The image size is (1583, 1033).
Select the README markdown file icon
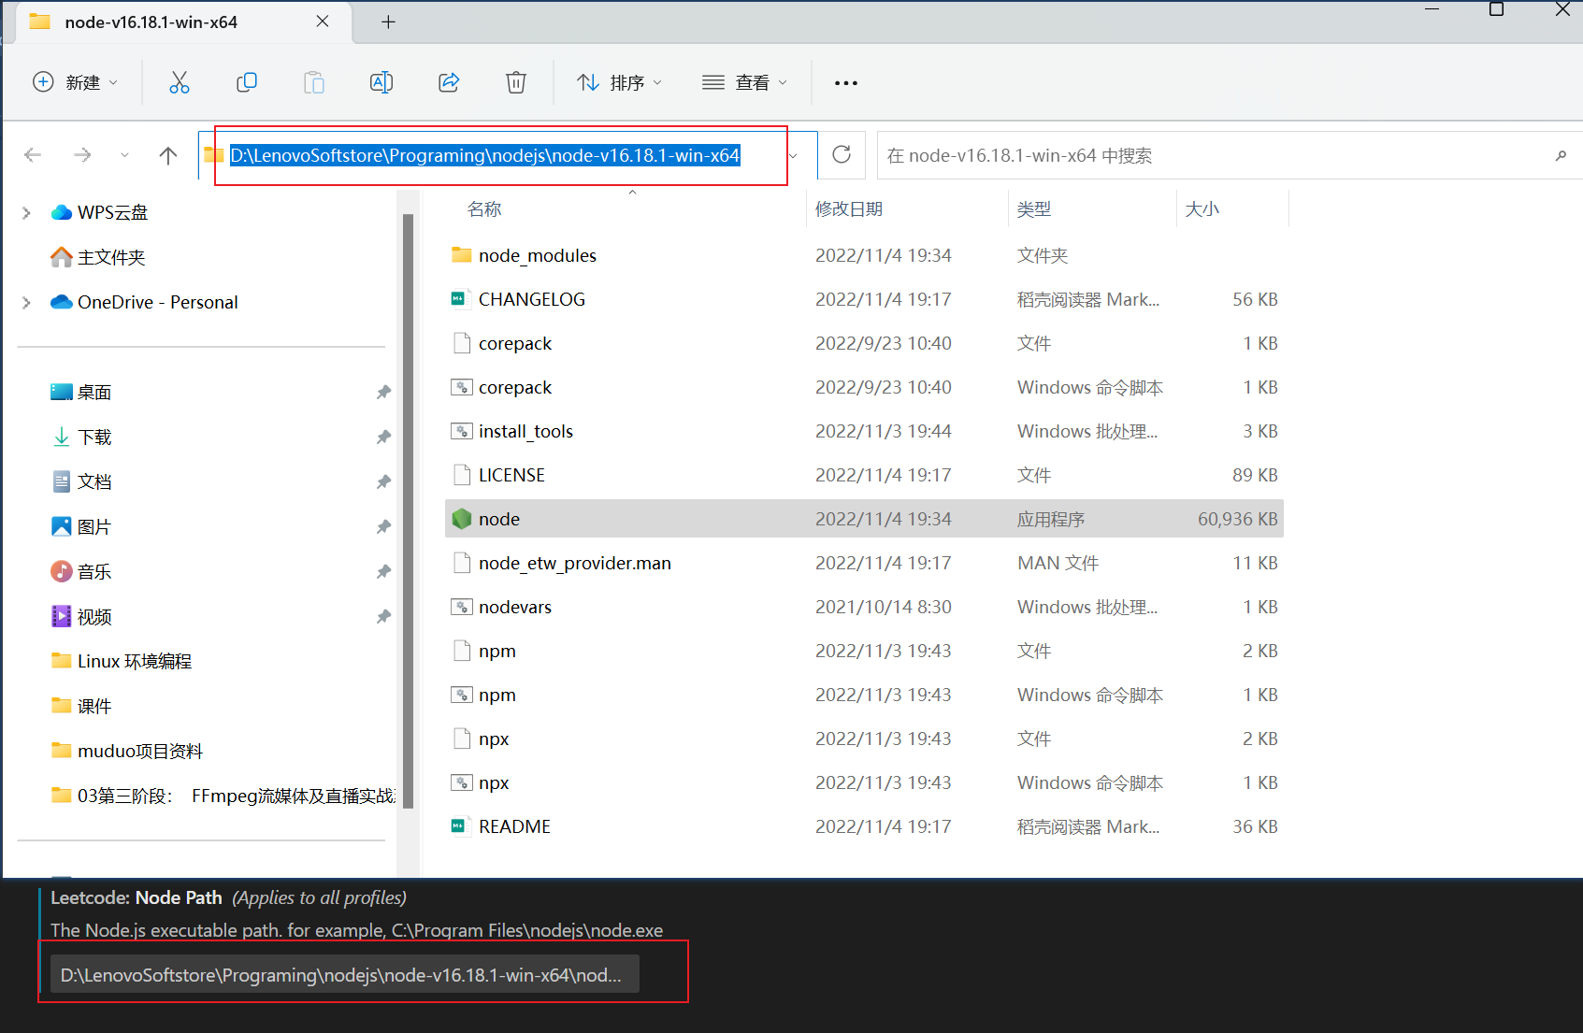(459, 826)
